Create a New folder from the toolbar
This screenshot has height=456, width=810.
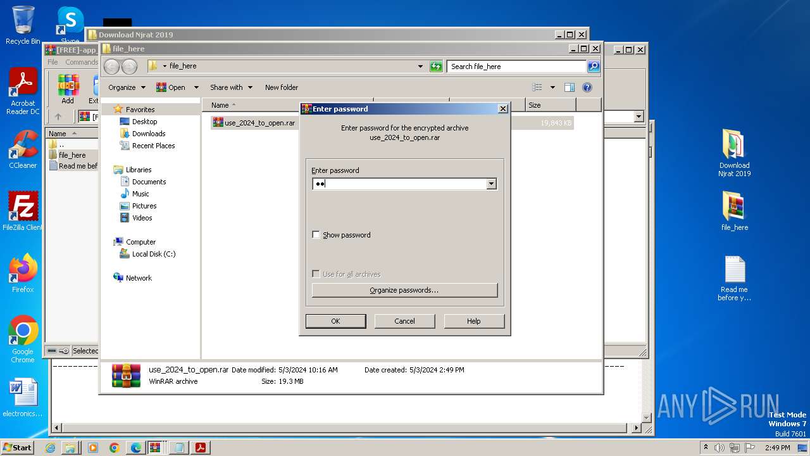point(282,87)
